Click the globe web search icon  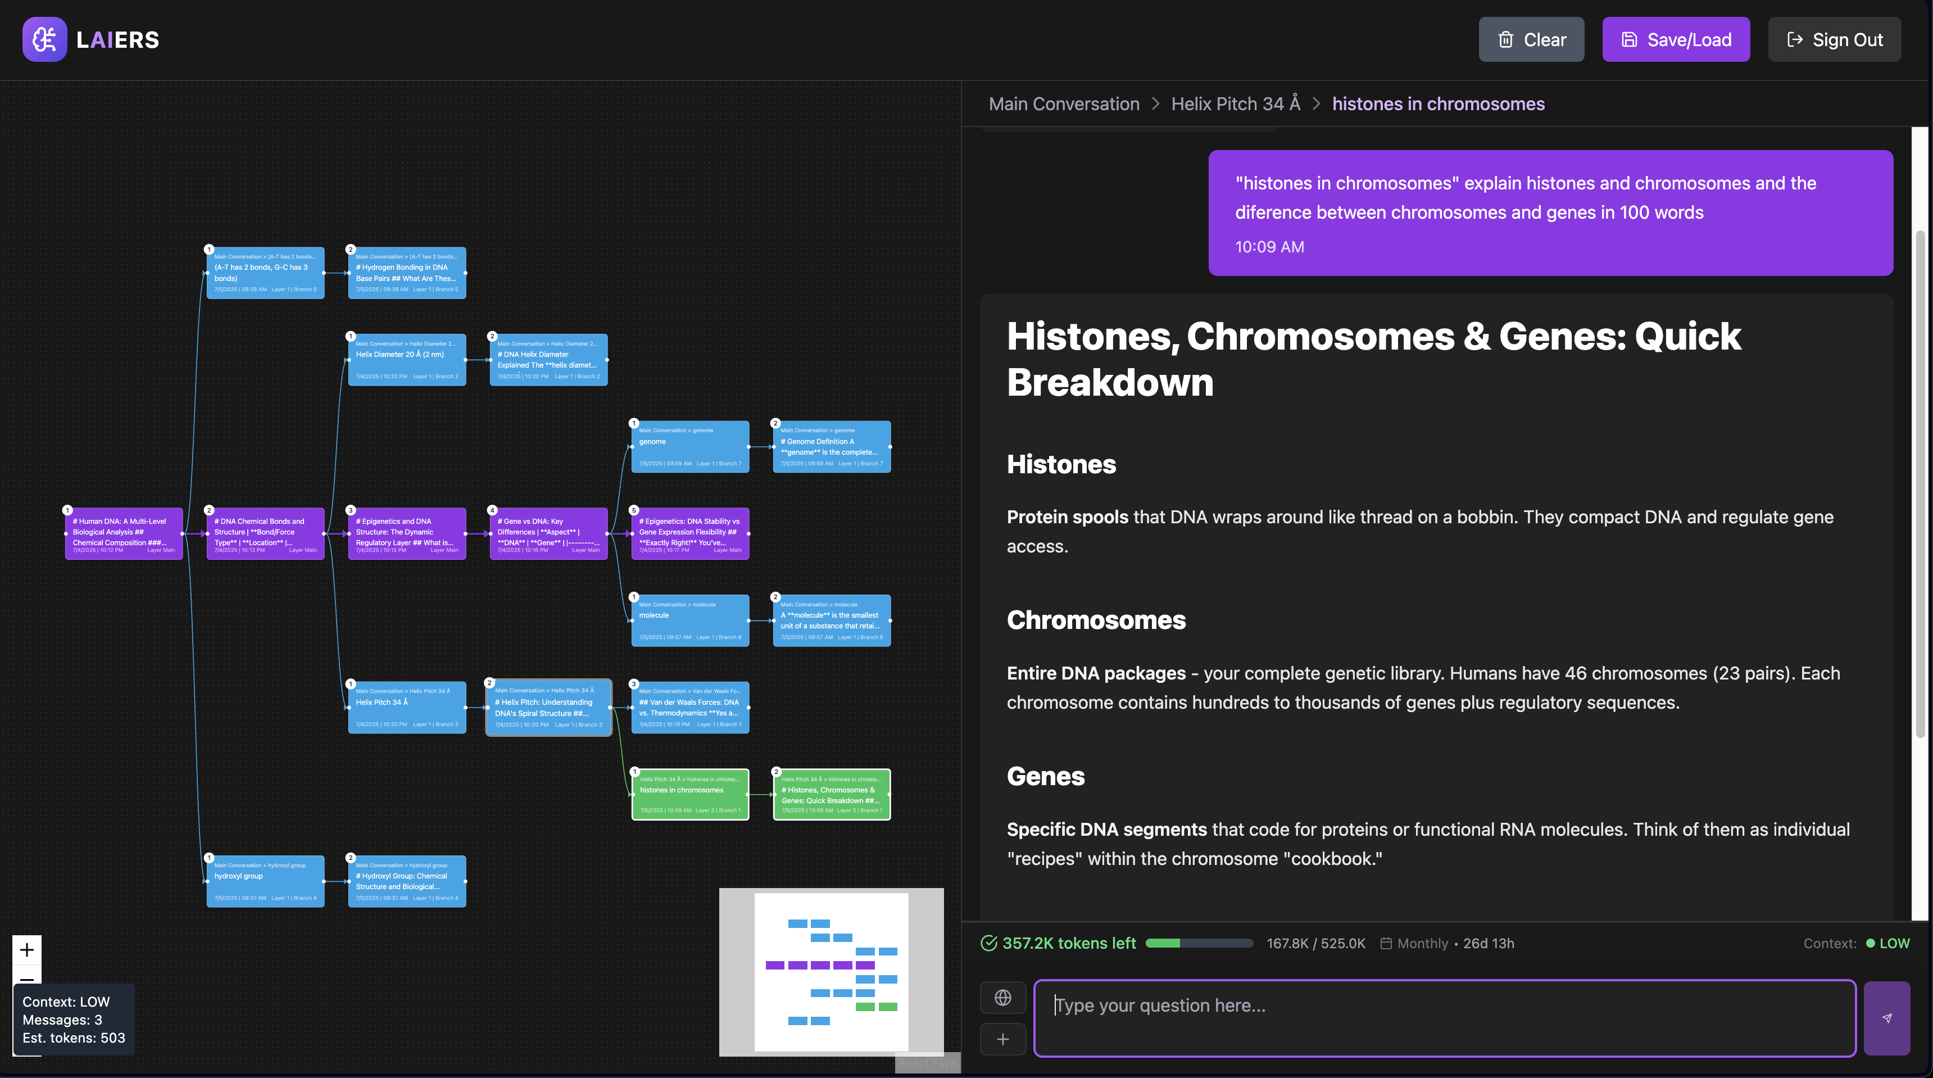(x=1002, y=998)
